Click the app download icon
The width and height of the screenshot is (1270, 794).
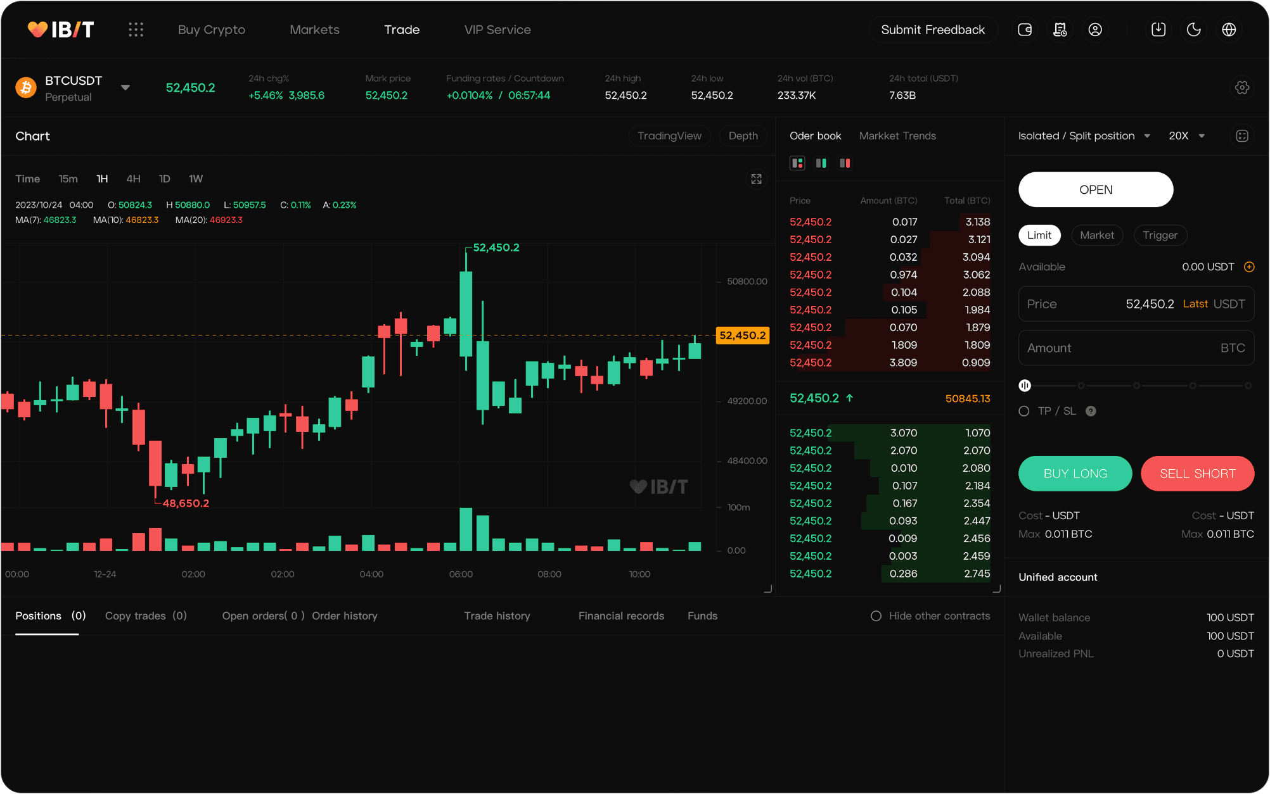click(1158, 29)
